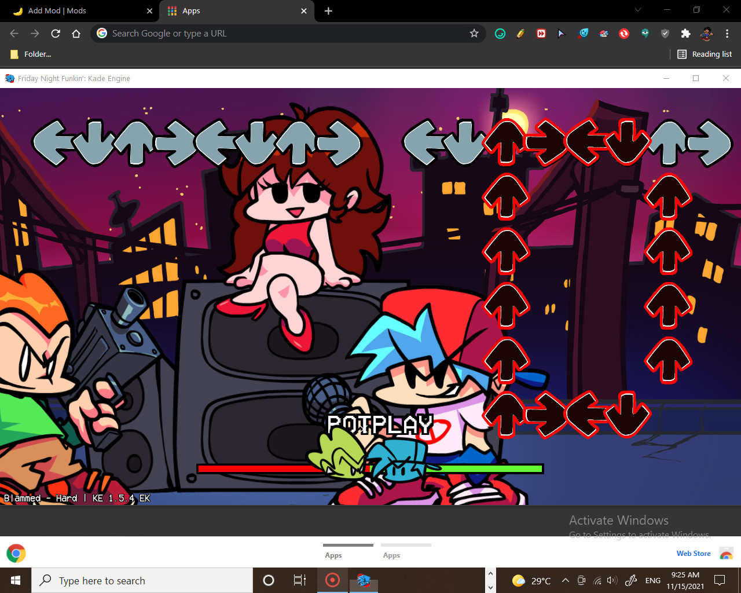This screenshot has height=593, width=741.
Task: Close the Apps browser tab
Action: 304,11
